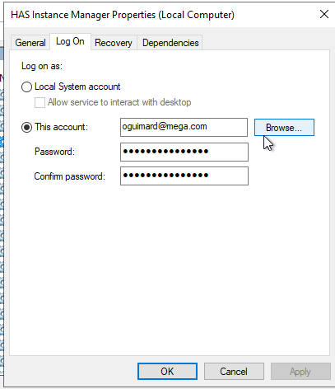
Task: Select This account radio button
Action: click(x=26, y=128)
